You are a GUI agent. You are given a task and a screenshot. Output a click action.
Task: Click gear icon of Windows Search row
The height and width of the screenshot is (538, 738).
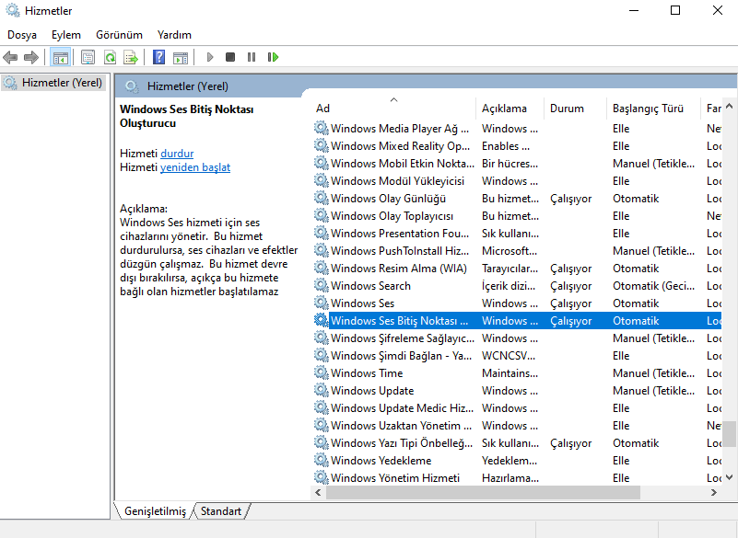pyautogui.click(x=322, y=286)
